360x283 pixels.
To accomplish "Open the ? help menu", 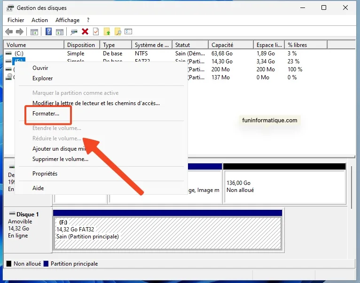I will [x=88, y=20].
